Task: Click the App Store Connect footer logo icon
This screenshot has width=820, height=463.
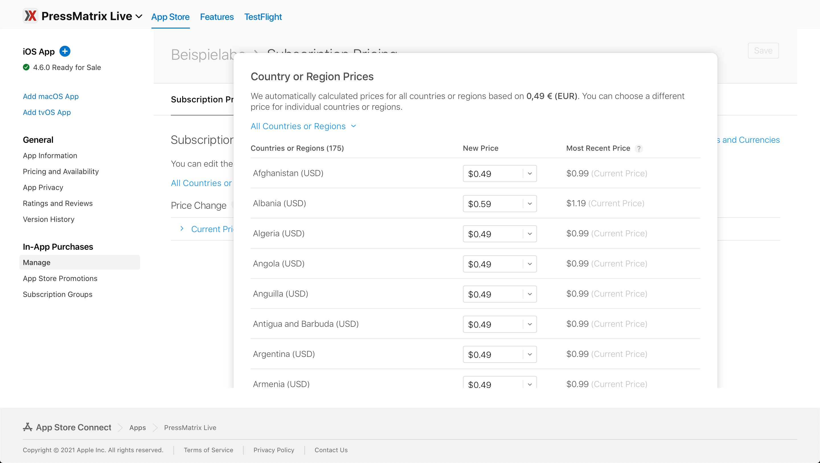Action: pyautogui.click(x=28, y=427)
